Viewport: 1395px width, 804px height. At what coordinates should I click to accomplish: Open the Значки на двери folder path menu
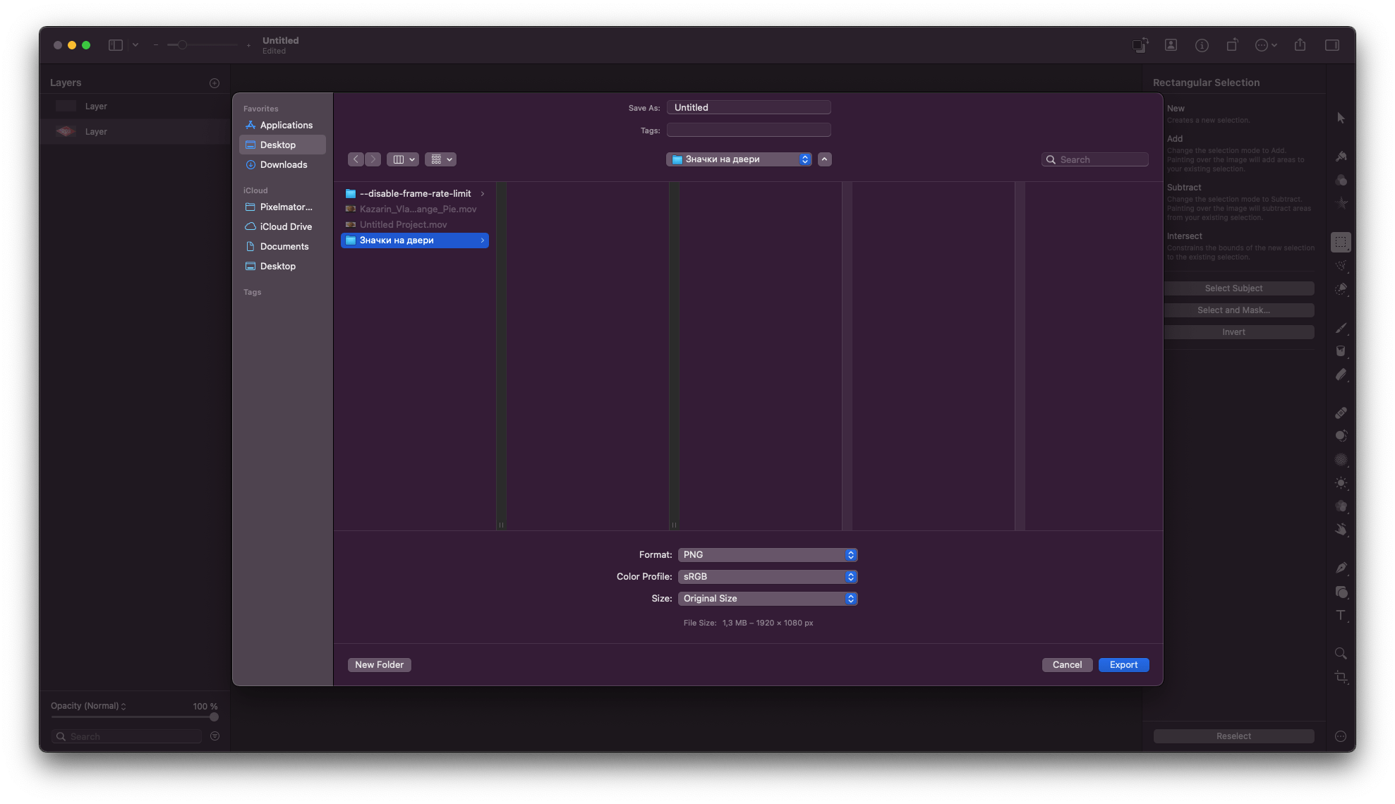coord(738,159)
